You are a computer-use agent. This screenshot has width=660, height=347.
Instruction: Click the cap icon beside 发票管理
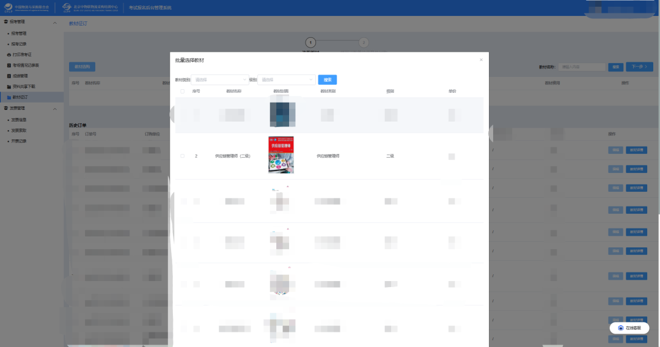click(6, 108)
